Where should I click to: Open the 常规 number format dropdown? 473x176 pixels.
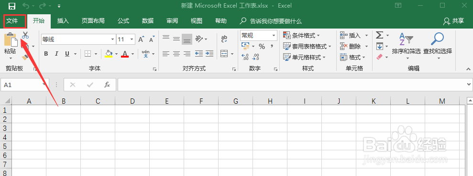pyautogui.click(x=274, y=36)
